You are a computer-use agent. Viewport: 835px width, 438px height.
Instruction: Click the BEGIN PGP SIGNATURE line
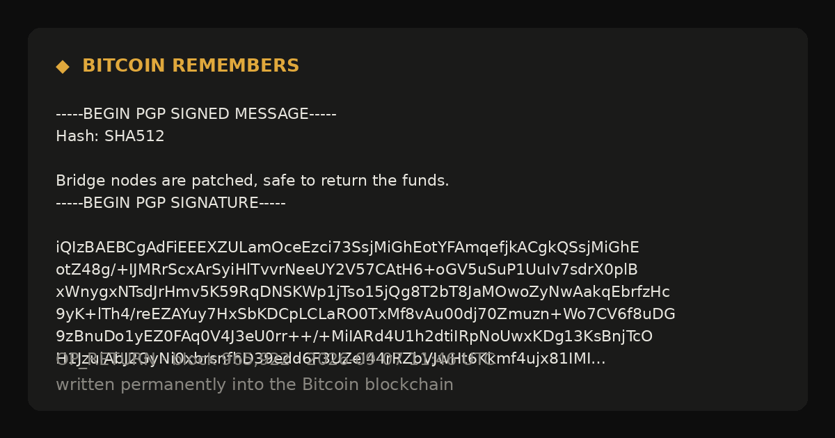pyautogui.click(x=170, y=203)
